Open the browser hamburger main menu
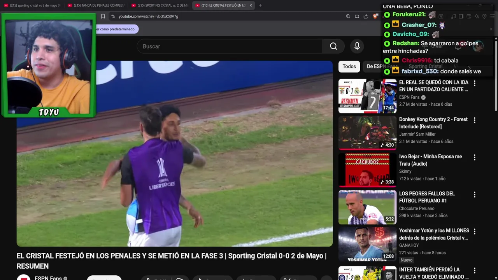The height and width of the screenshot is (280, 498). pos(492,16)
